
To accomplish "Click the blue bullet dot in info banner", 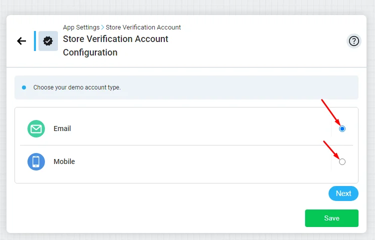I will pyautogui.click(x=24, y=87).
